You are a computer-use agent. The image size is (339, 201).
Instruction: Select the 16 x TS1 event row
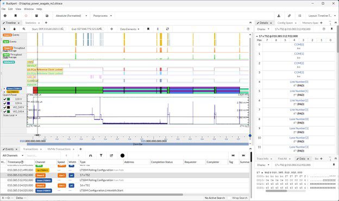[x=125, y=185]
